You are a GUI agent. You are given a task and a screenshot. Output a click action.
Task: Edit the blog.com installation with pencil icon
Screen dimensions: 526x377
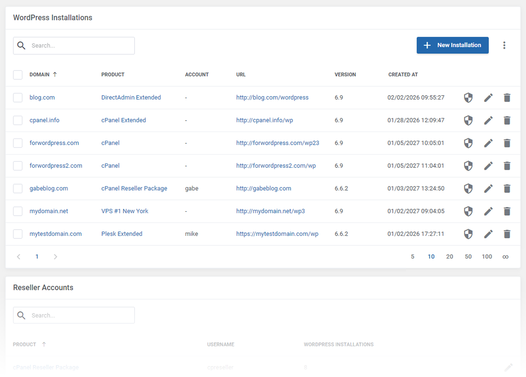(x=488, y=98)
